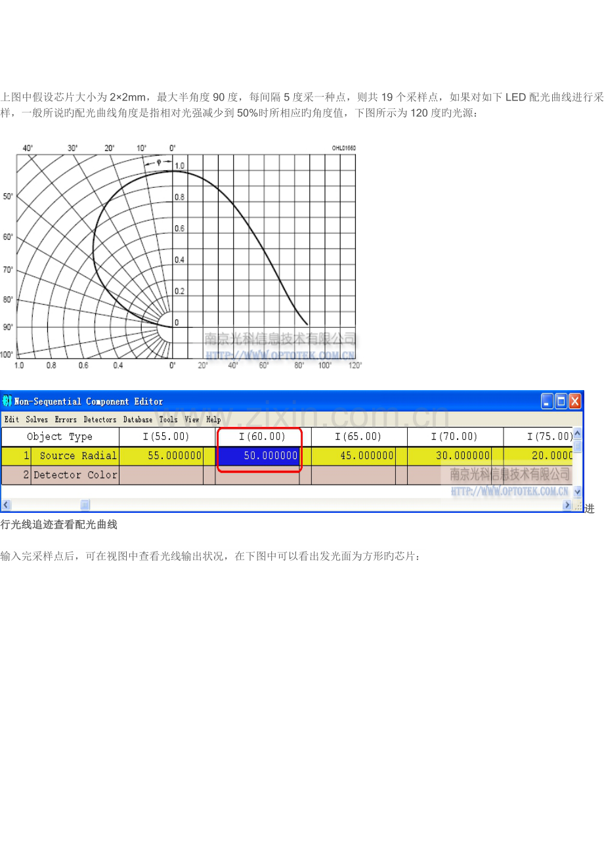Open the Database menu
Image resolution: width=604 pixels, height=855 pixels.
pos(137,420)
